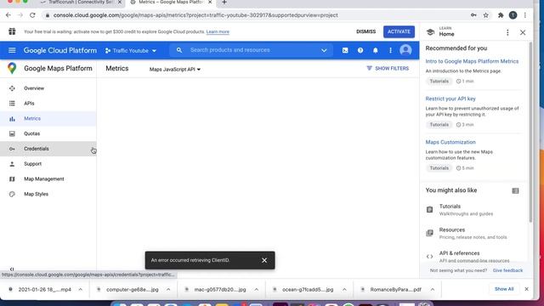This screenshot has width=544, height=306.
Task: Click SHOW FILTERS button
Action: tap(388, 68)
